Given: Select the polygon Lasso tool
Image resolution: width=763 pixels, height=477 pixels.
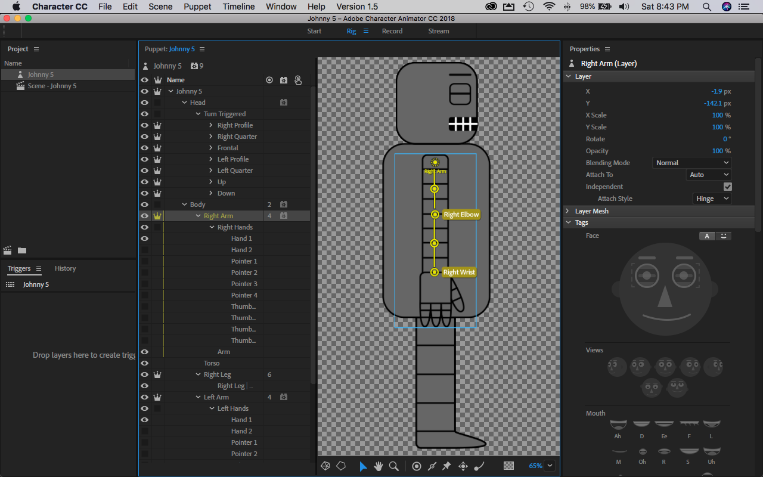Looking at the screenshot, I should point(341,466).
